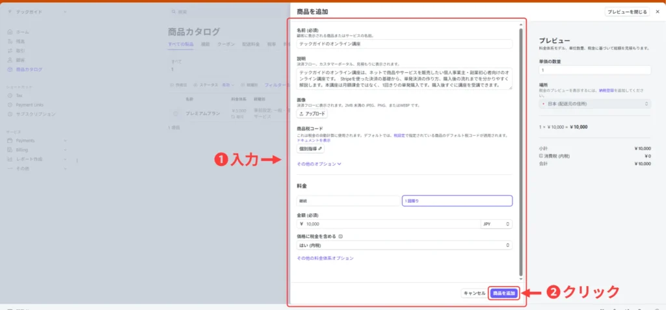Image resolution: width=666 pixels, height=310 pixels.
Task: Click the pencil icon on 個別指導 button
Action: click(x=320, y=149)
